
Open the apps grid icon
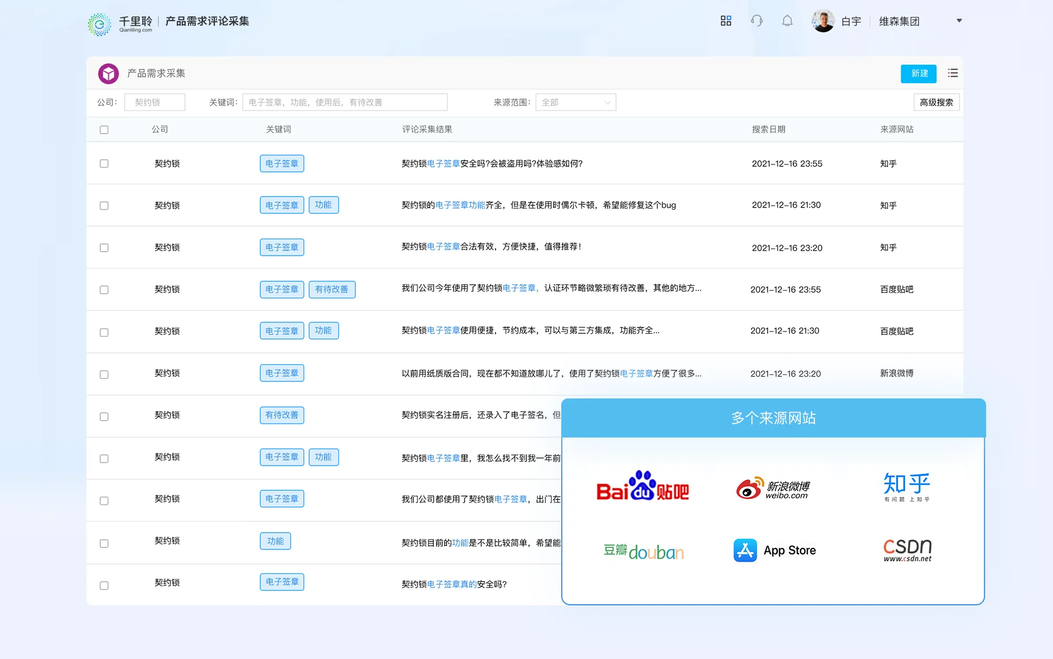[x=726, y=21]
